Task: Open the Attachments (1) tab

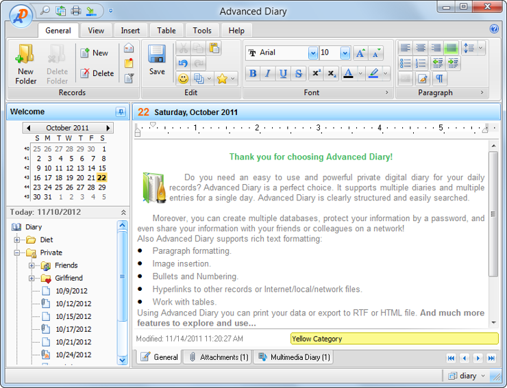Action: tap(219, 357)
